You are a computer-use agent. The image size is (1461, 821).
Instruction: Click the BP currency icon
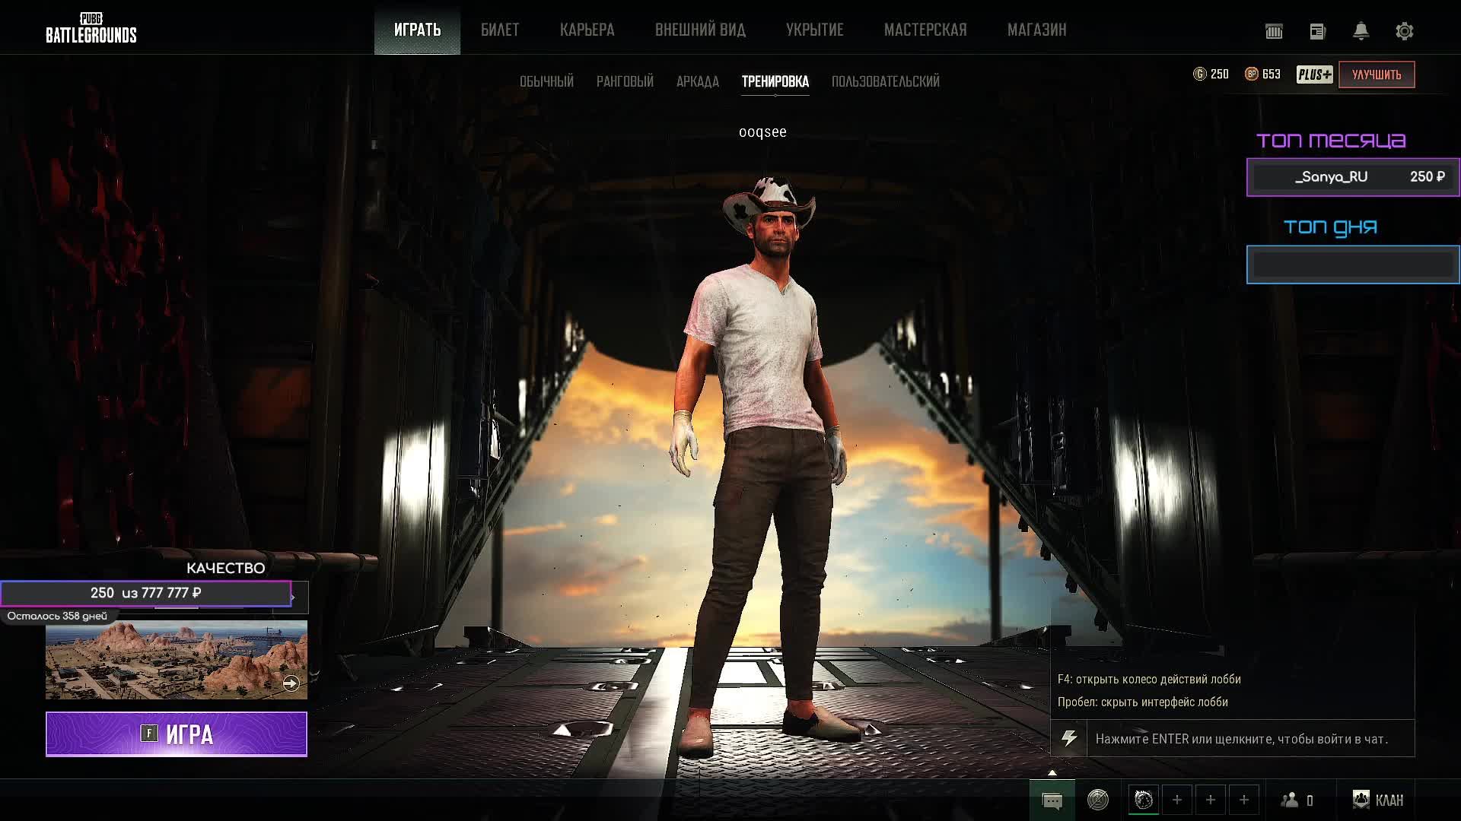click(x=1252, y=74)
